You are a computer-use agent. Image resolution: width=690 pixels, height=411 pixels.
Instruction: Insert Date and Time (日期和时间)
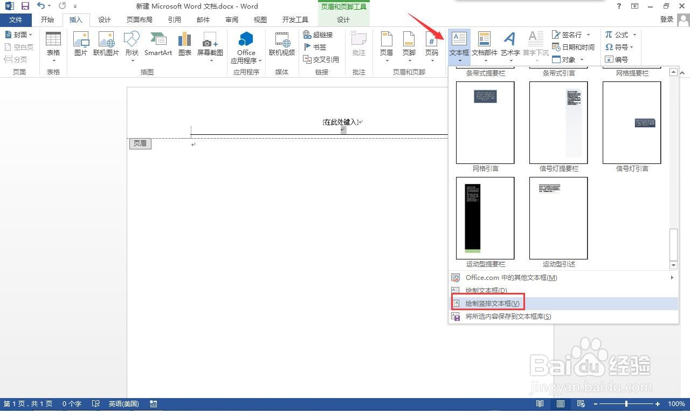[x=573, y=47]
